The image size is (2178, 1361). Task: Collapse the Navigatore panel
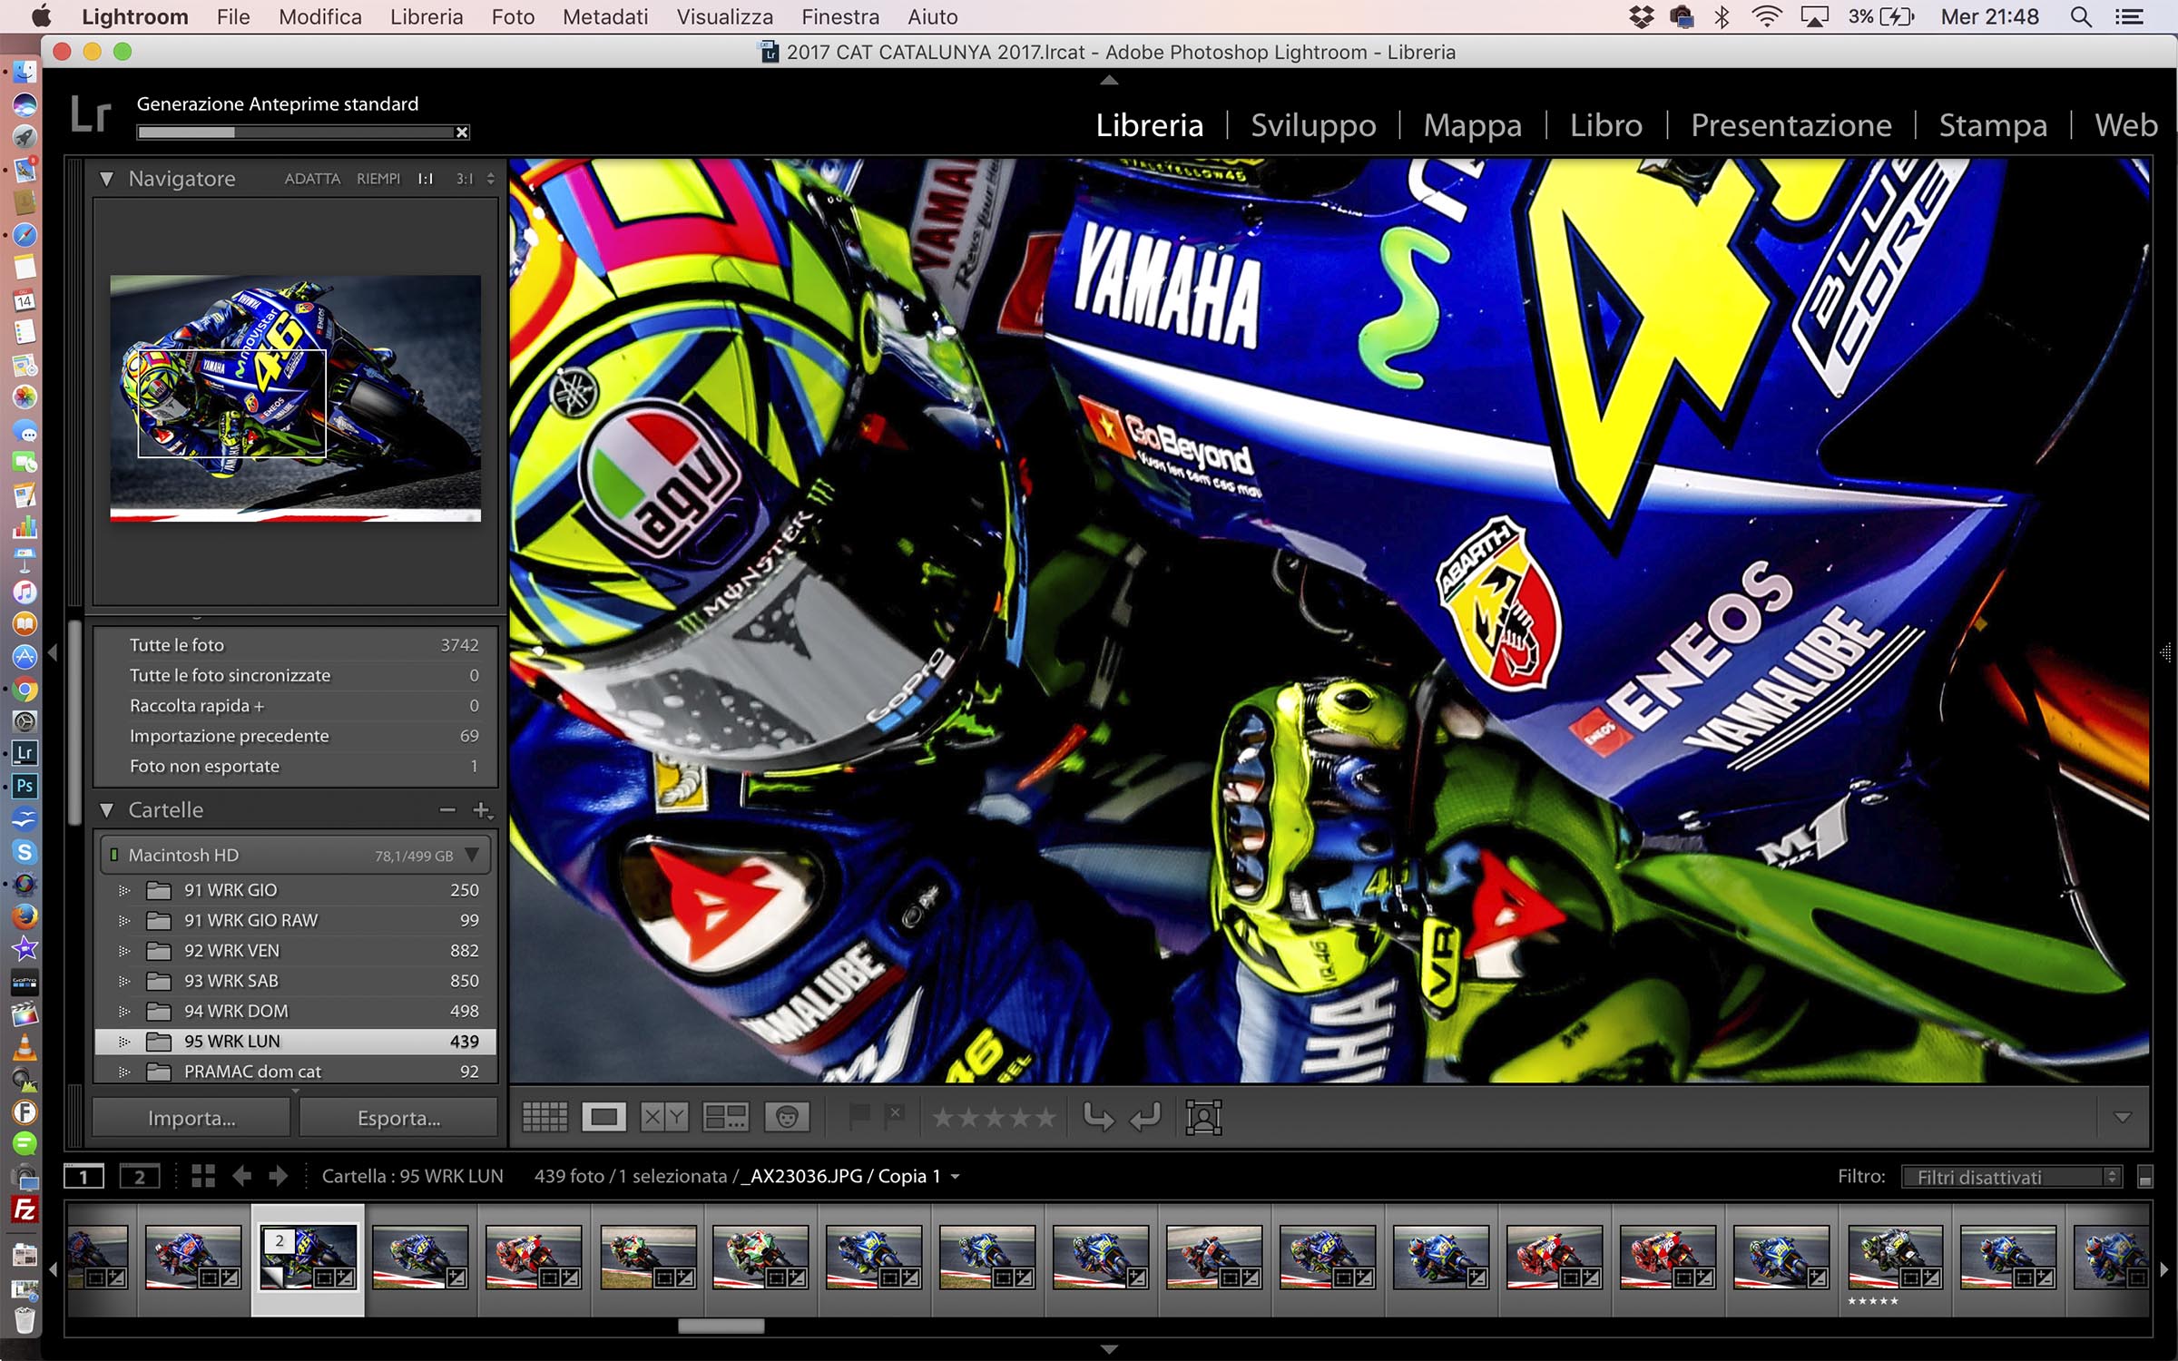click(x=107, y=179)
